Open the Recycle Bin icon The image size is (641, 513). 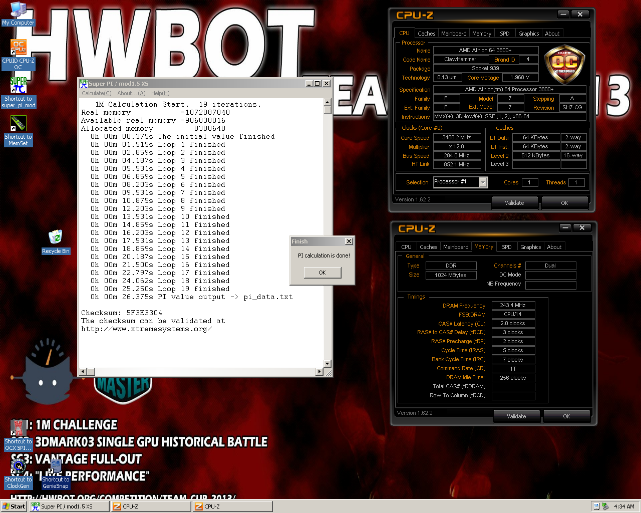click(56, 242)
